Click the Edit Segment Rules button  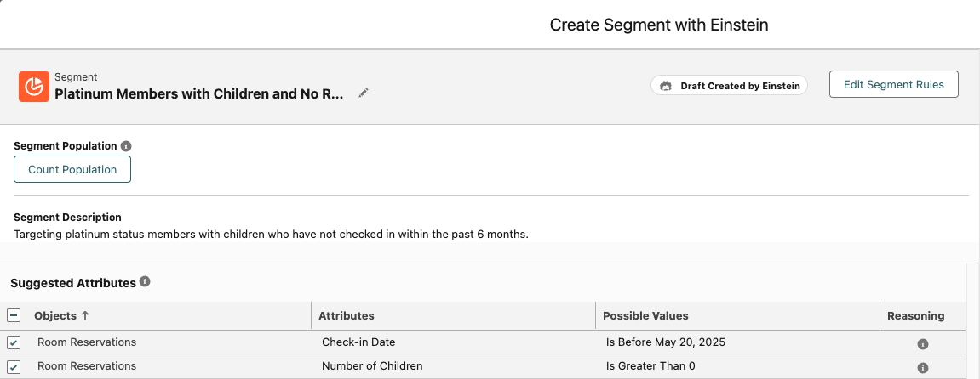point(893,85)
